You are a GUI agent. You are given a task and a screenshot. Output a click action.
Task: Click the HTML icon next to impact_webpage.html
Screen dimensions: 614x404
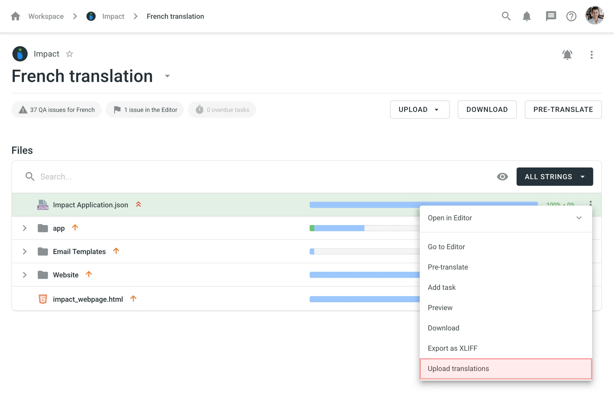click(x=42, y=299)
